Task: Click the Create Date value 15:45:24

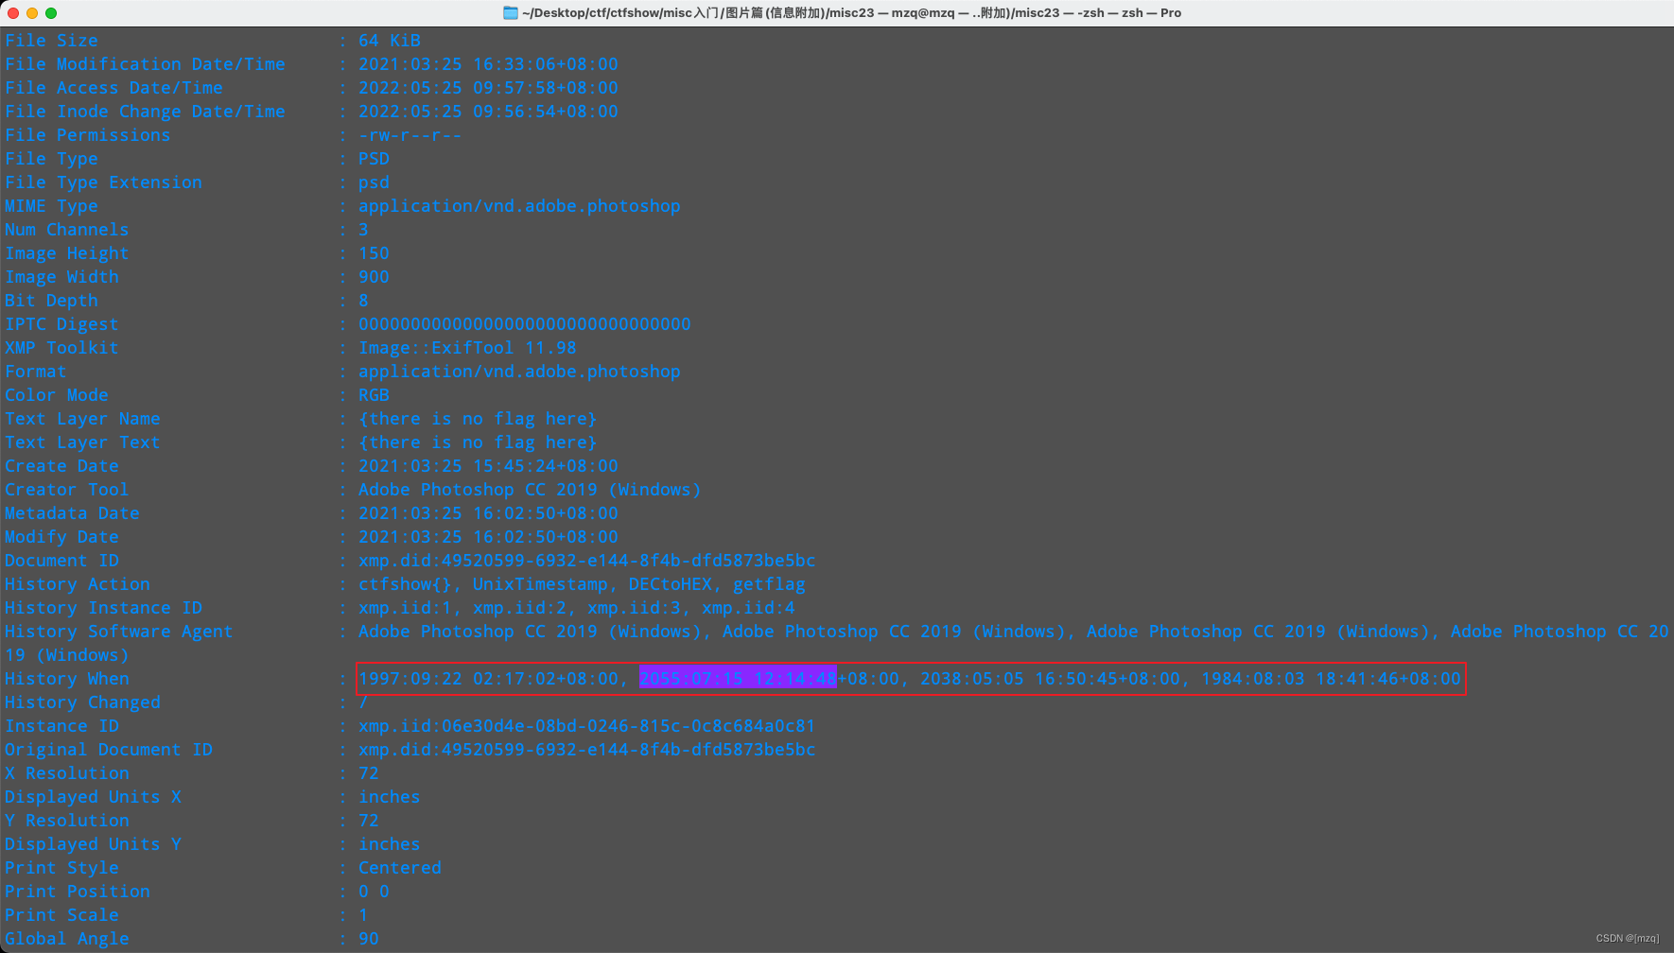Action: (x=488, y=466)
